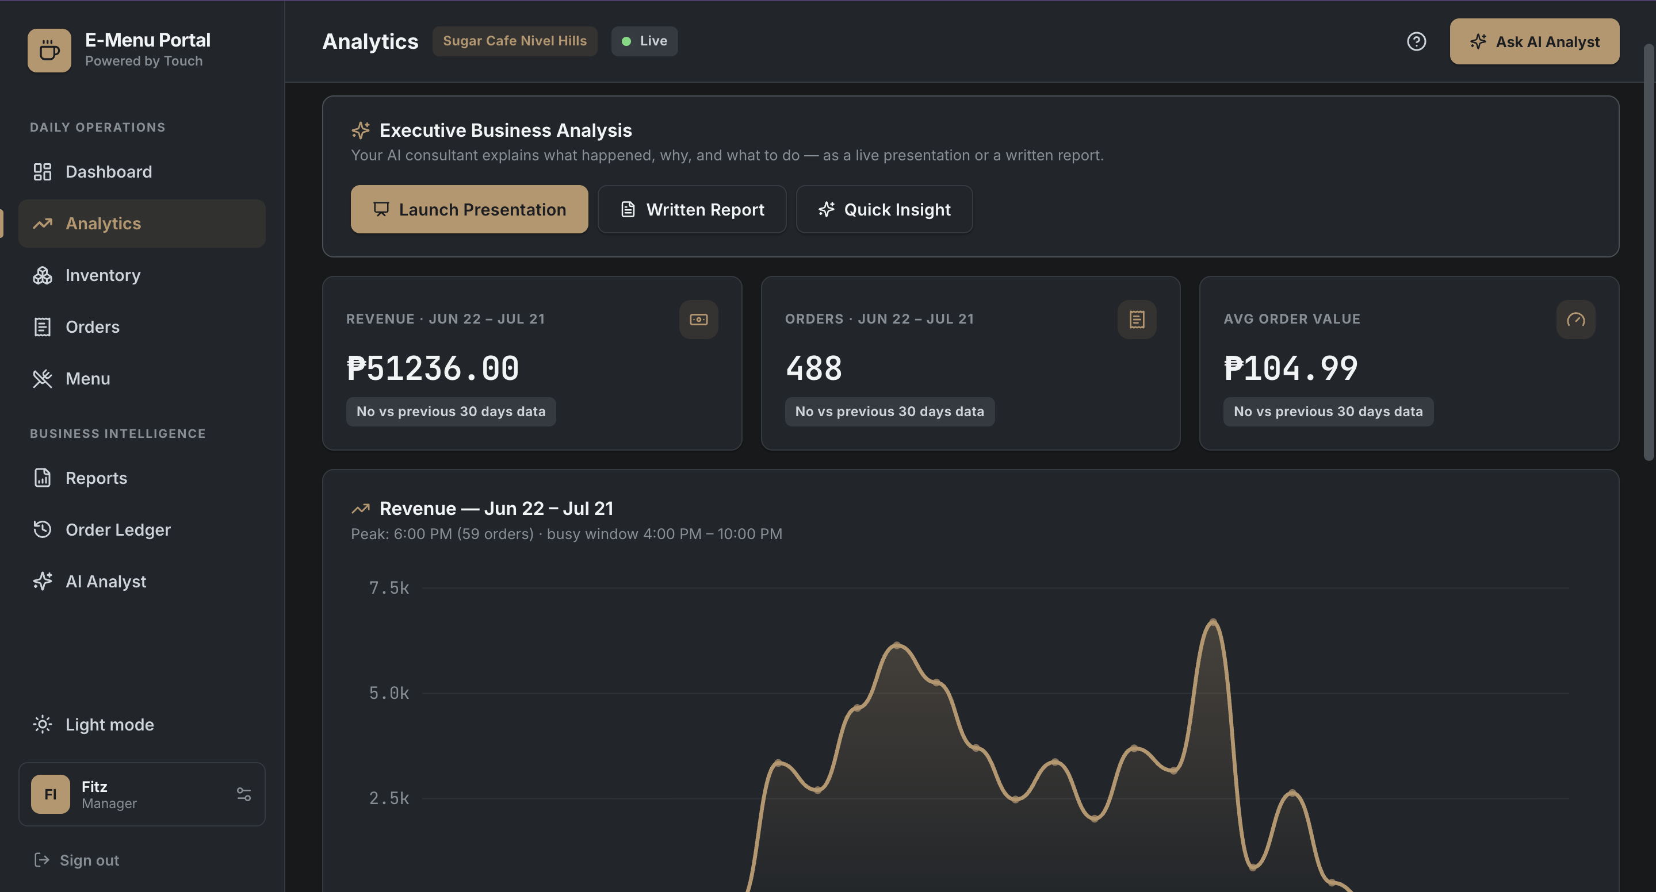Go to Inventory in the sidebar
Viewport: 1656px width, 892px height.
(142, 275)
